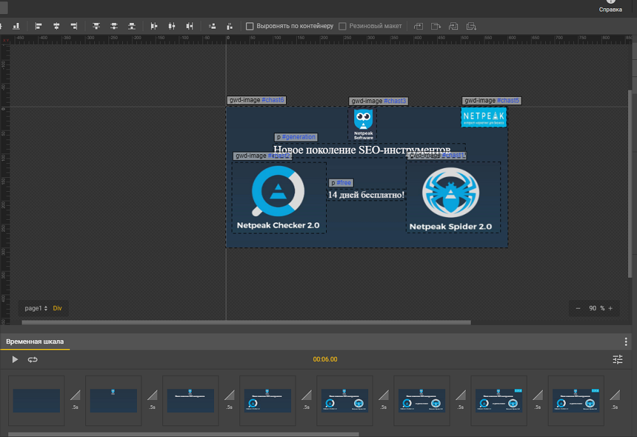Viewport: 637px width, 437px height.
Task: Click the align left edges icon
Action: (38, 26)
